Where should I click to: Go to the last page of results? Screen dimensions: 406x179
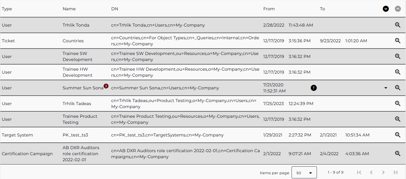pyautogui.click(x=395, y=172)
